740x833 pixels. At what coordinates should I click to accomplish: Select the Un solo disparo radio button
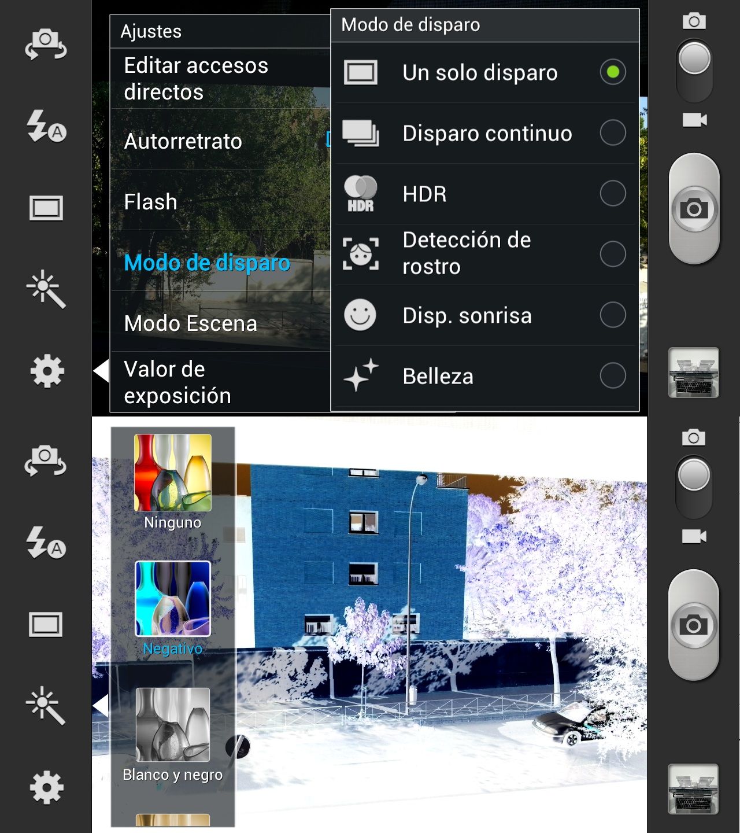(613, 72)
